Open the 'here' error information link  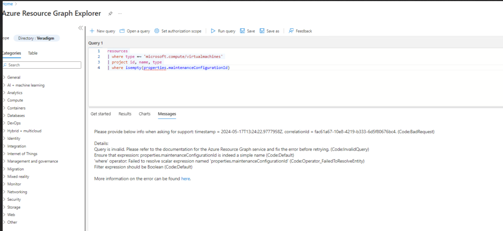(186, 179)
